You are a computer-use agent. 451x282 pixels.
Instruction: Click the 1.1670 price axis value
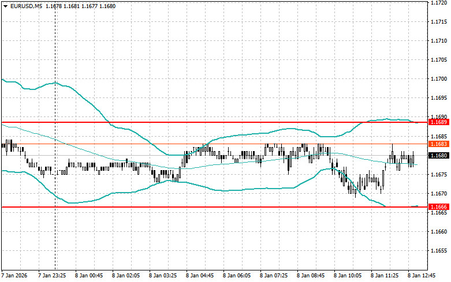[x=439, y=194]
